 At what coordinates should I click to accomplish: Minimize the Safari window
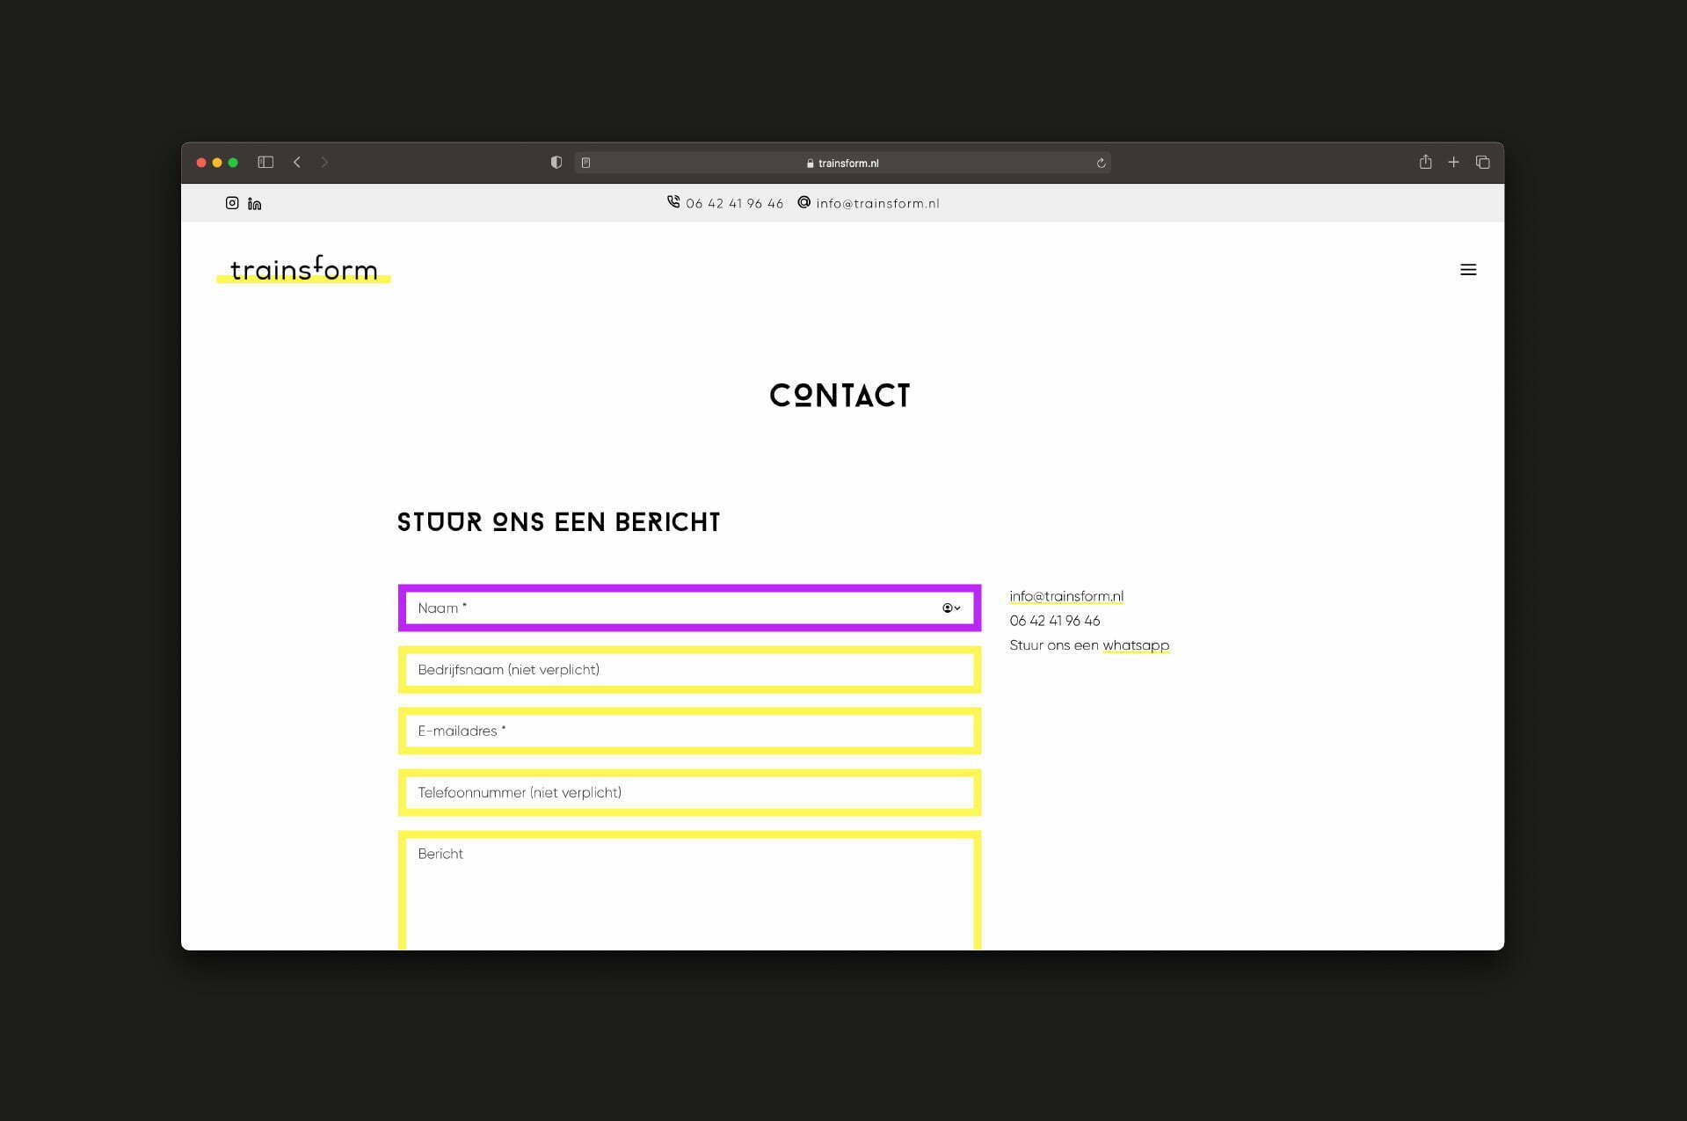pos(217,163)
